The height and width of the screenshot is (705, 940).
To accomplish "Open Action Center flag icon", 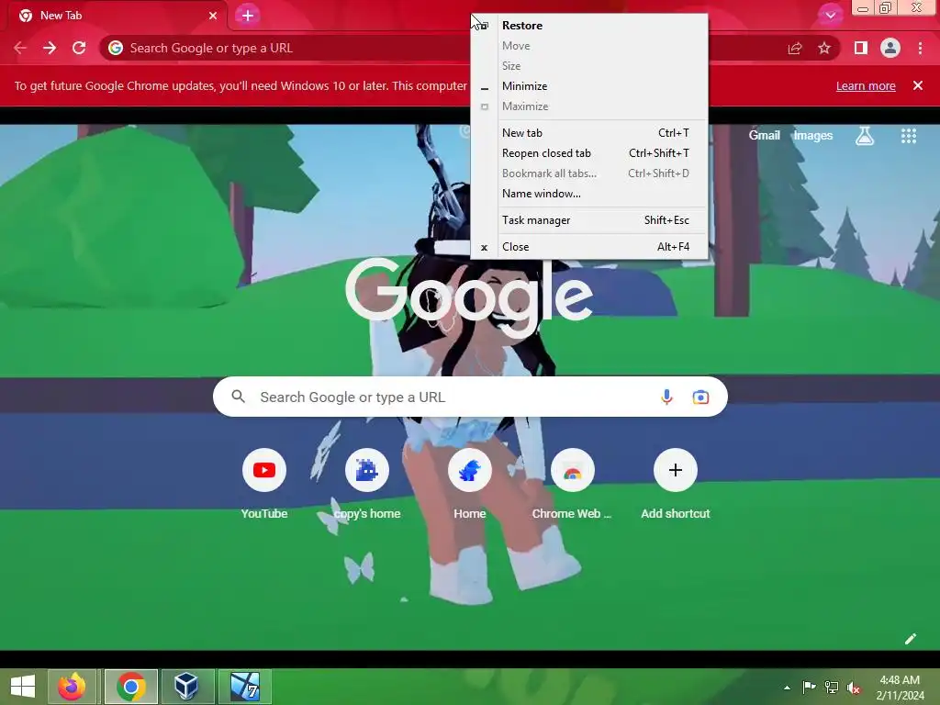I will 809,687.
